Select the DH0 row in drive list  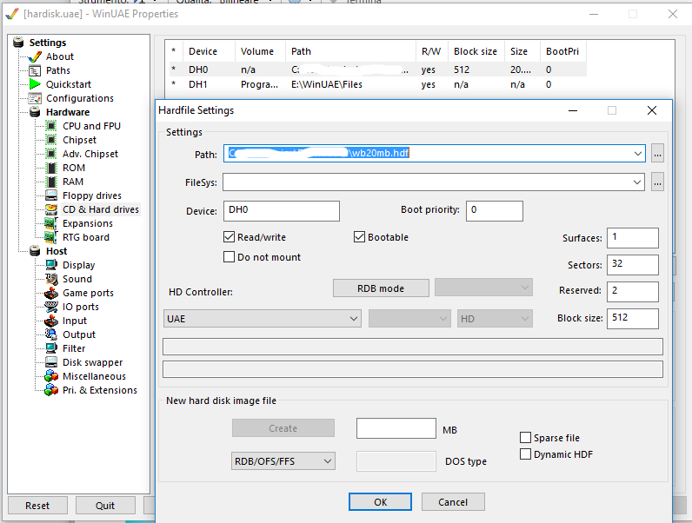378,70
